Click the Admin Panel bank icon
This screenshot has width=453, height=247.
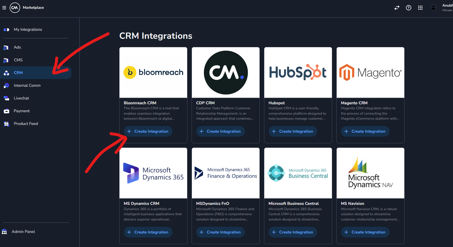pyautogui.click(x=4, y=232)
